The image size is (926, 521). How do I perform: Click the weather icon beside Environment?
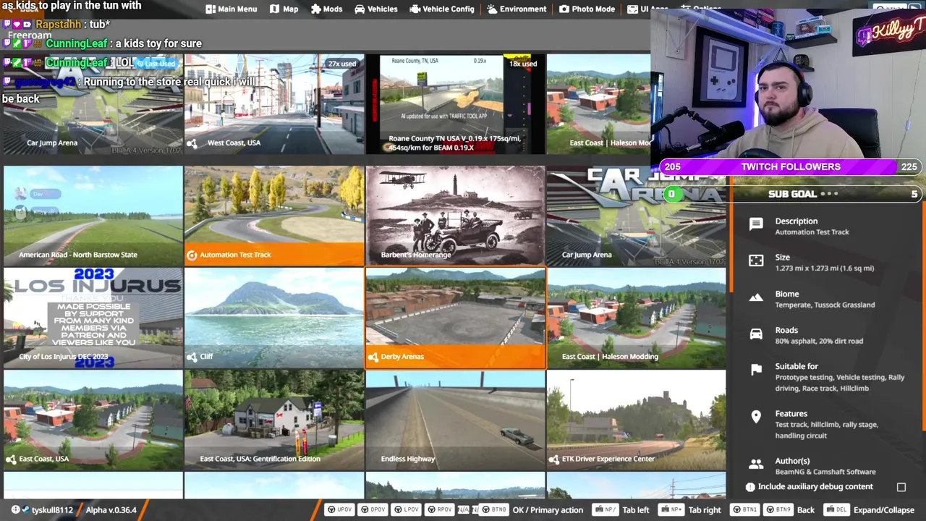(492, 9)
